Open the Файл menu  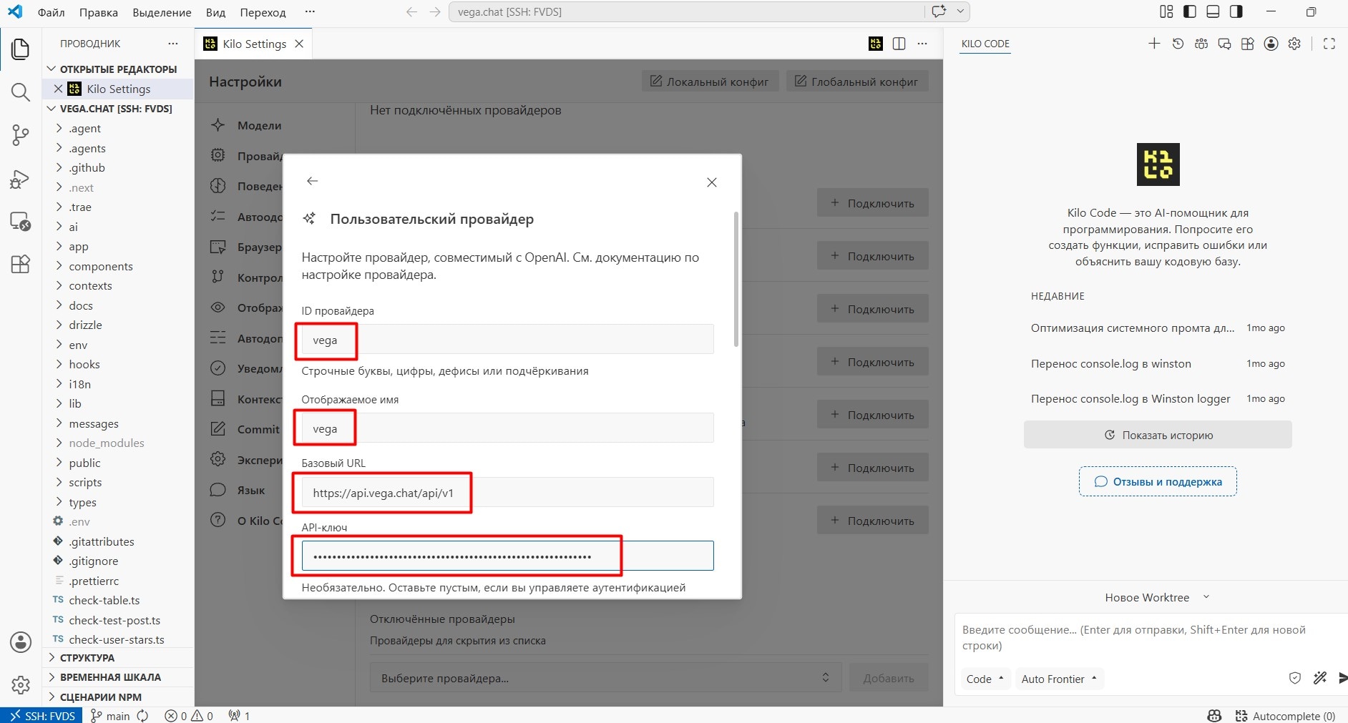pos(51,12)
